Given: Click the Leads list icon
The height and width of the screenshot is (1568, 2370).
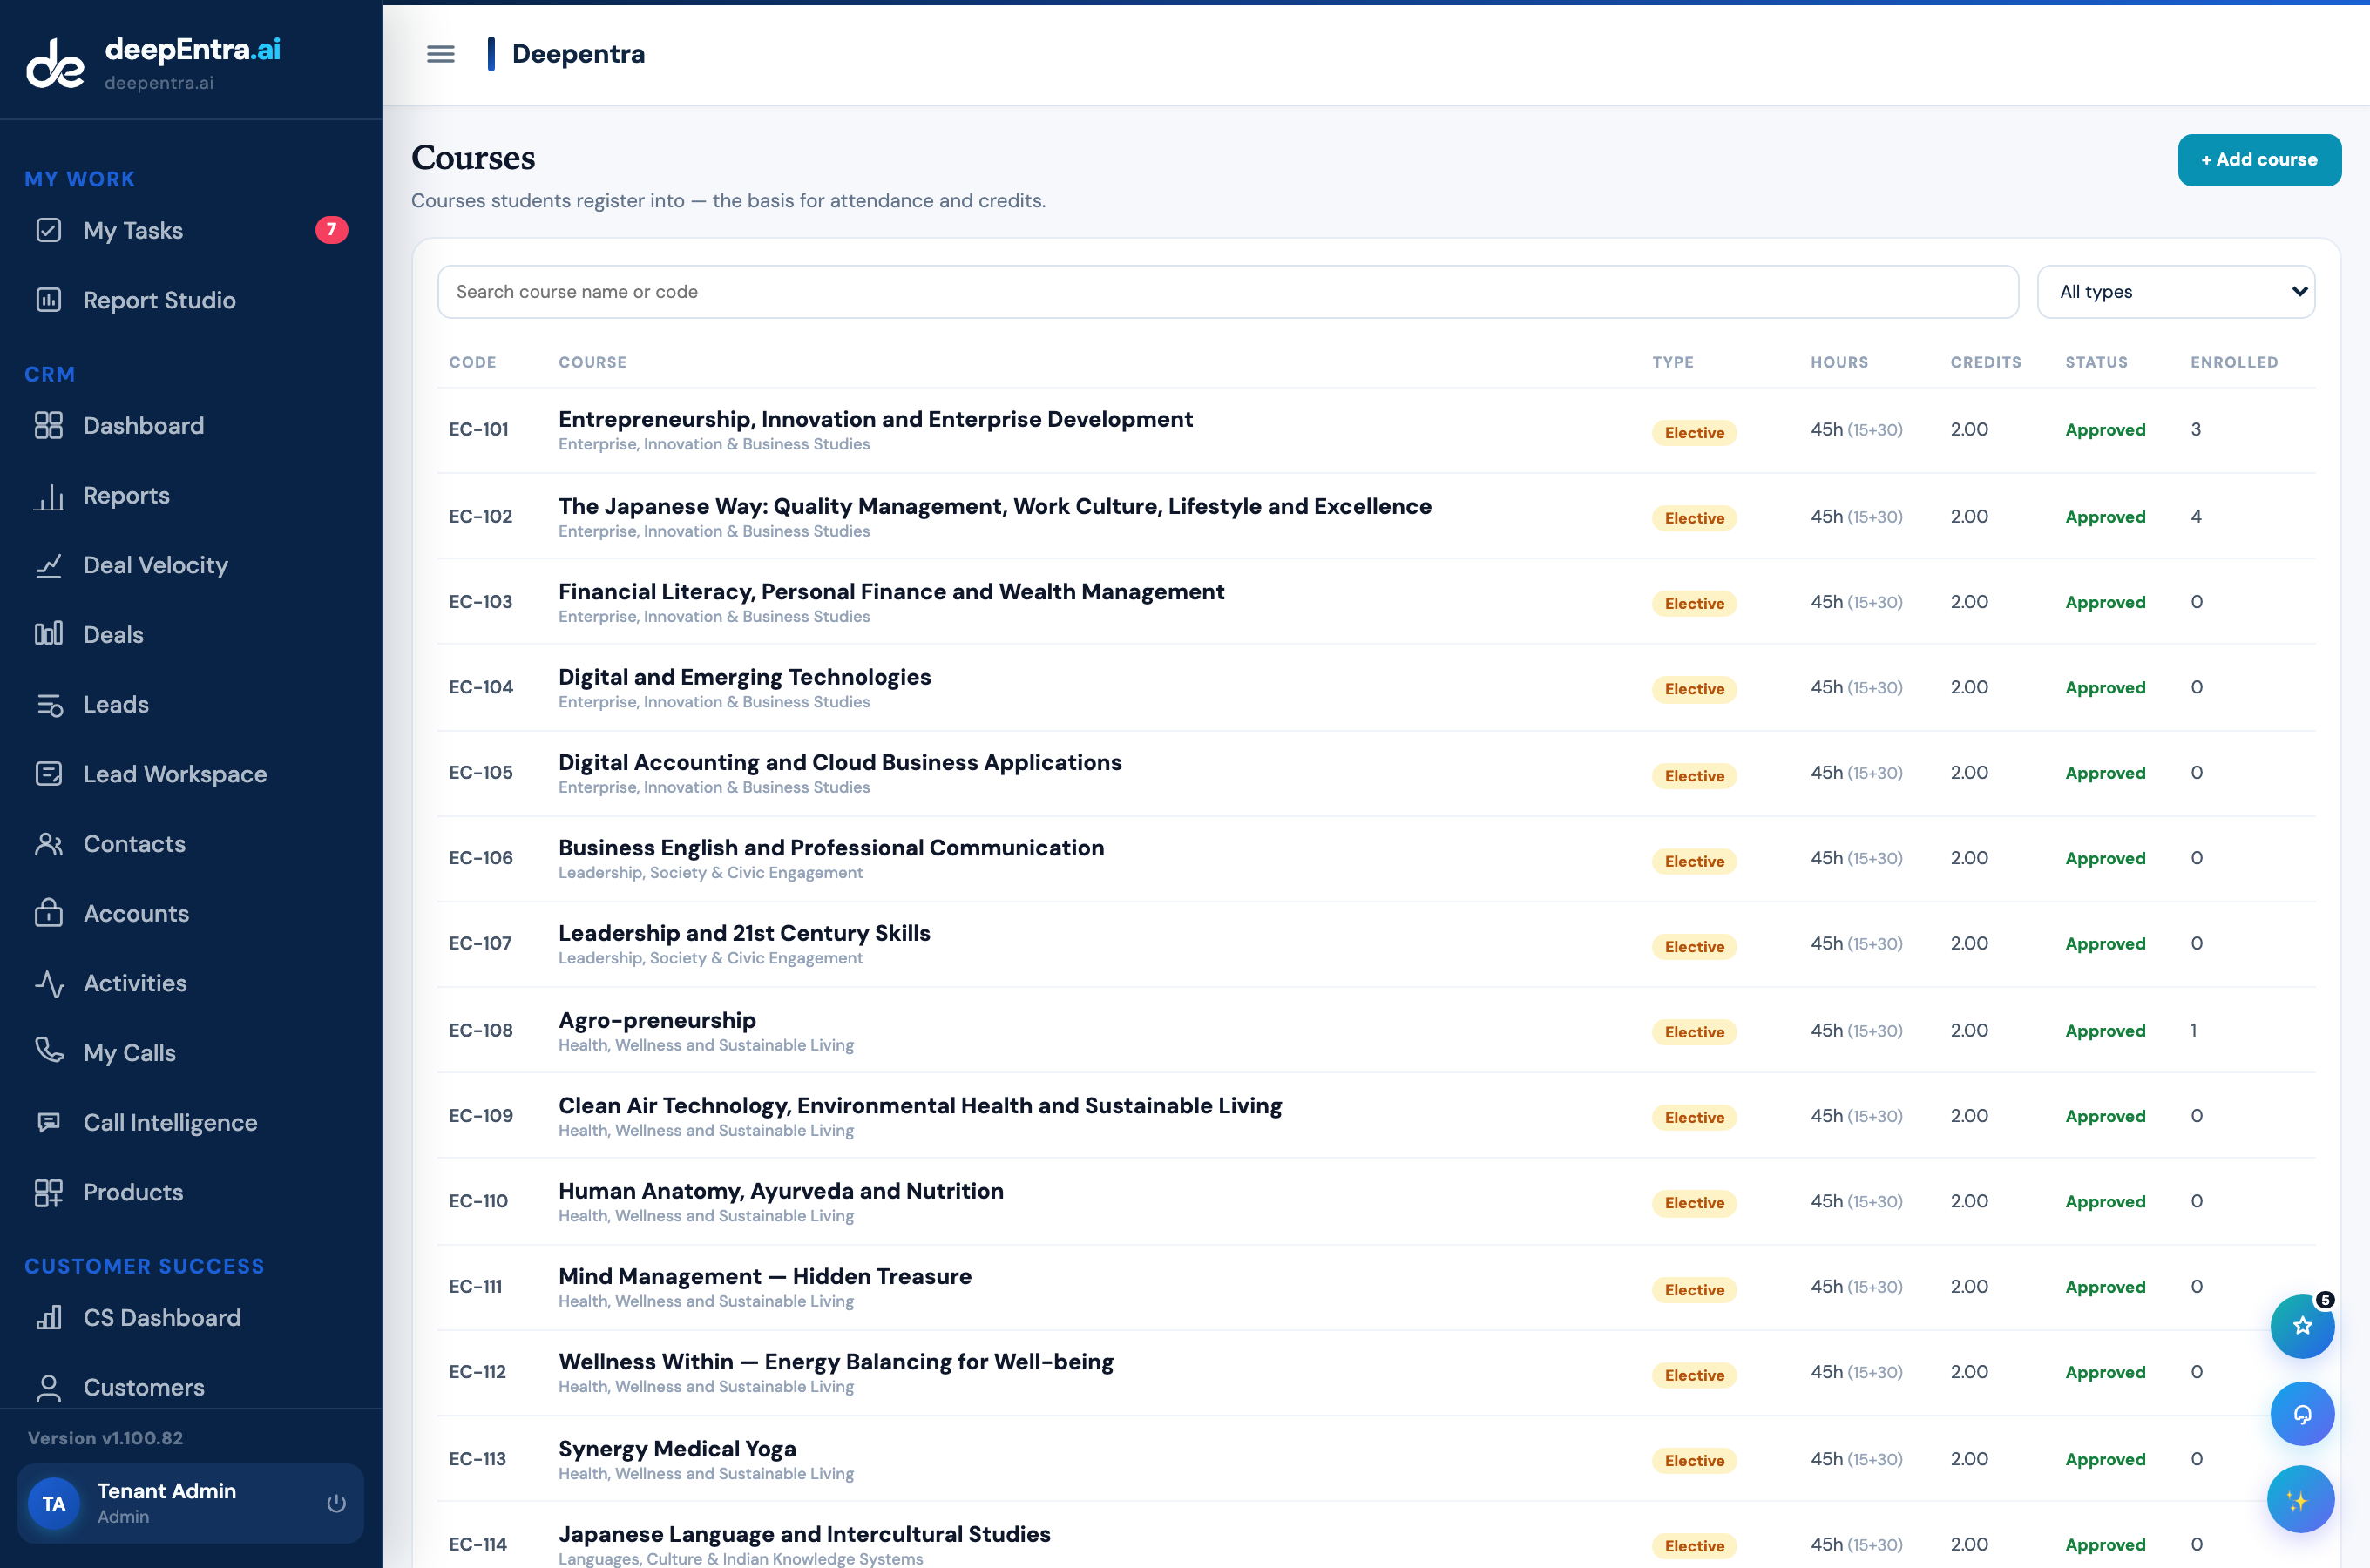Looking at the screenshot, I should pos(49,704).
